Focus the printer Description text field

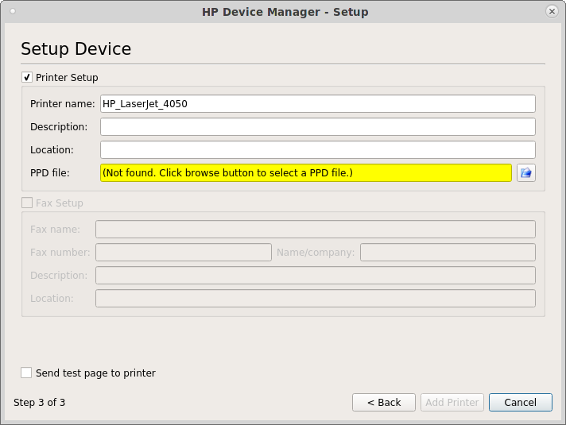click(x=317, y=127)
